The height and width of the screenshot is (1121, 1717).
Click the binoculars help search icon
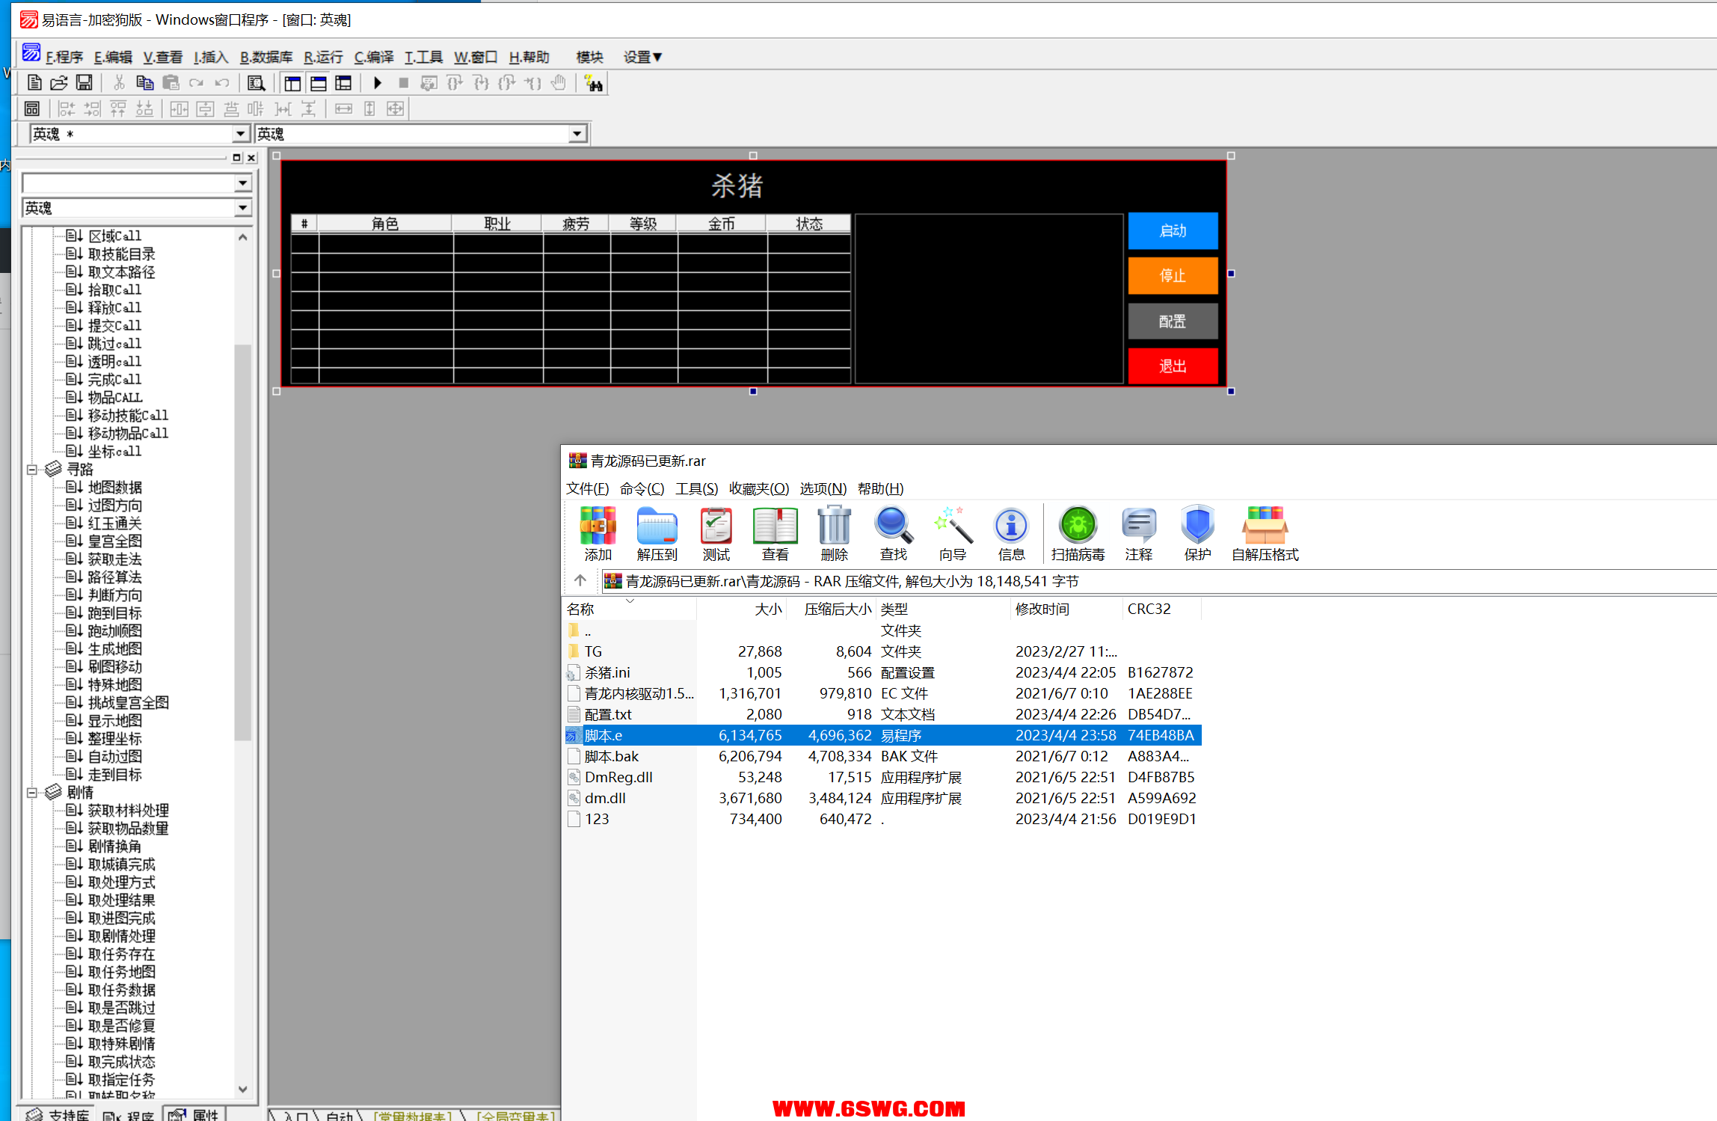(594, 83)
